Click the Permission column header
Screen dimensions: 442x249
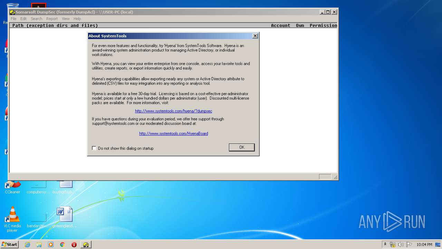[323, 26]
